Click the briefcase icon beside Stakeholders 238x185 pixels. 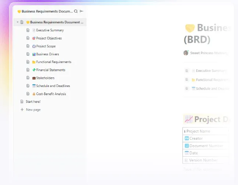(34, 78)
